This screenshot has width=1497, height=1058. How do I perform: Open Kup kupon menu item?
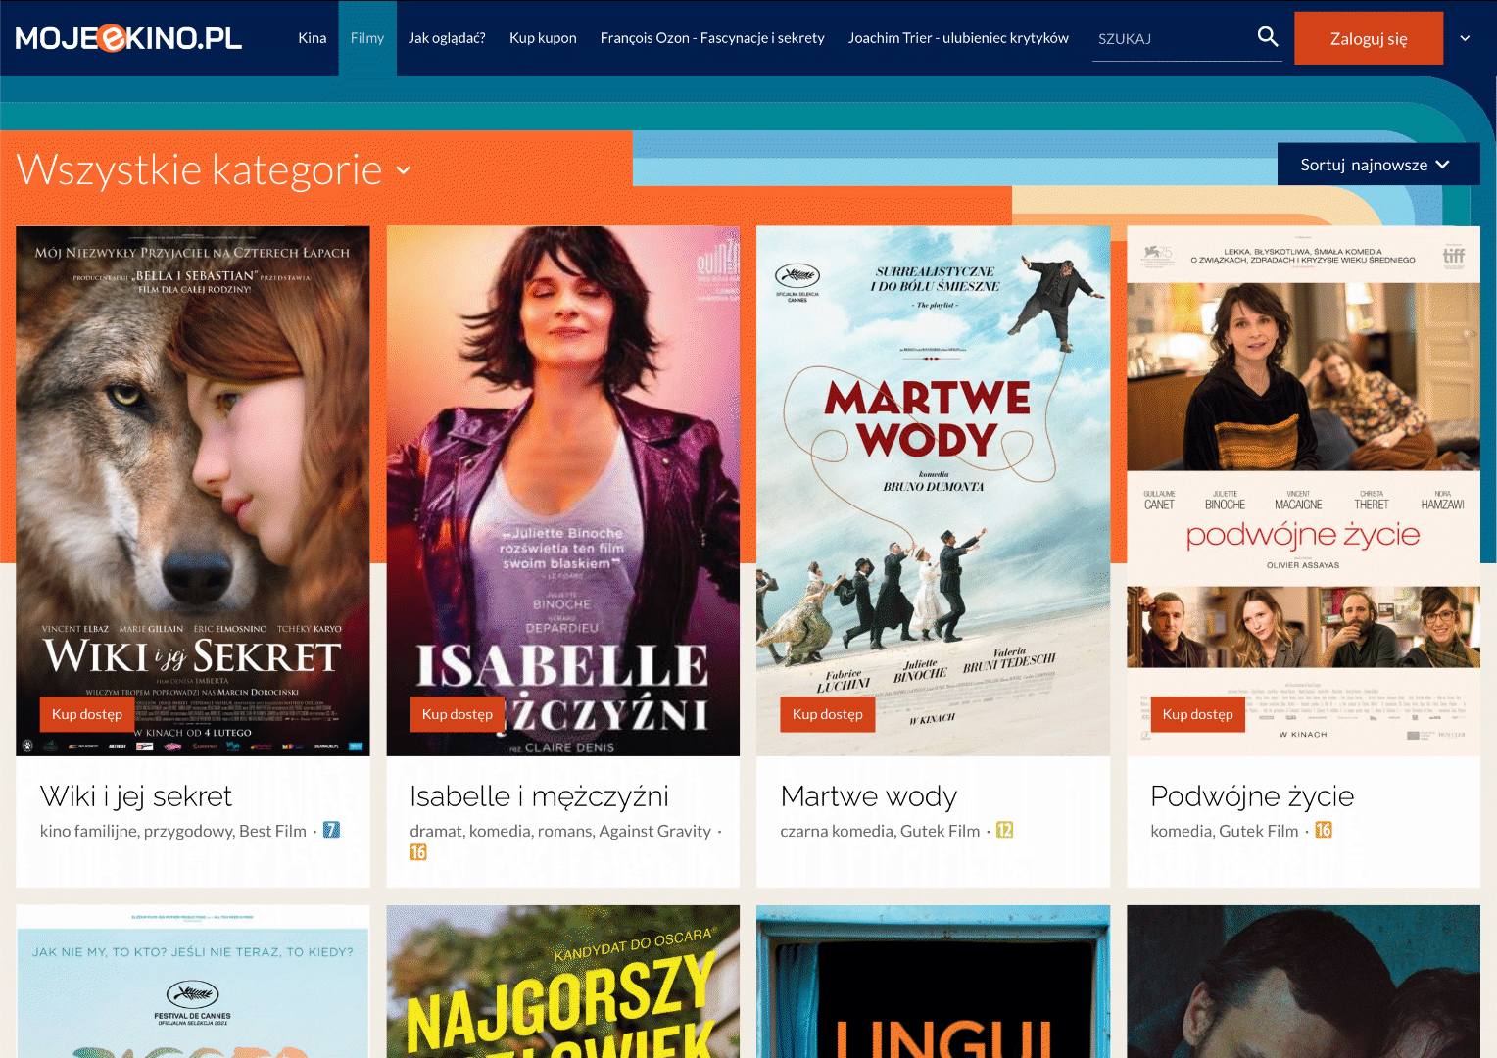pos(543,38)
